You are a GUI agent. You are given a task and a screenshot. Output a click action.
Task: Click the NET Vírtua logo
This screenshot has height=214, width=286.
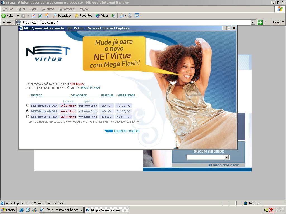(x=48, y=53)
